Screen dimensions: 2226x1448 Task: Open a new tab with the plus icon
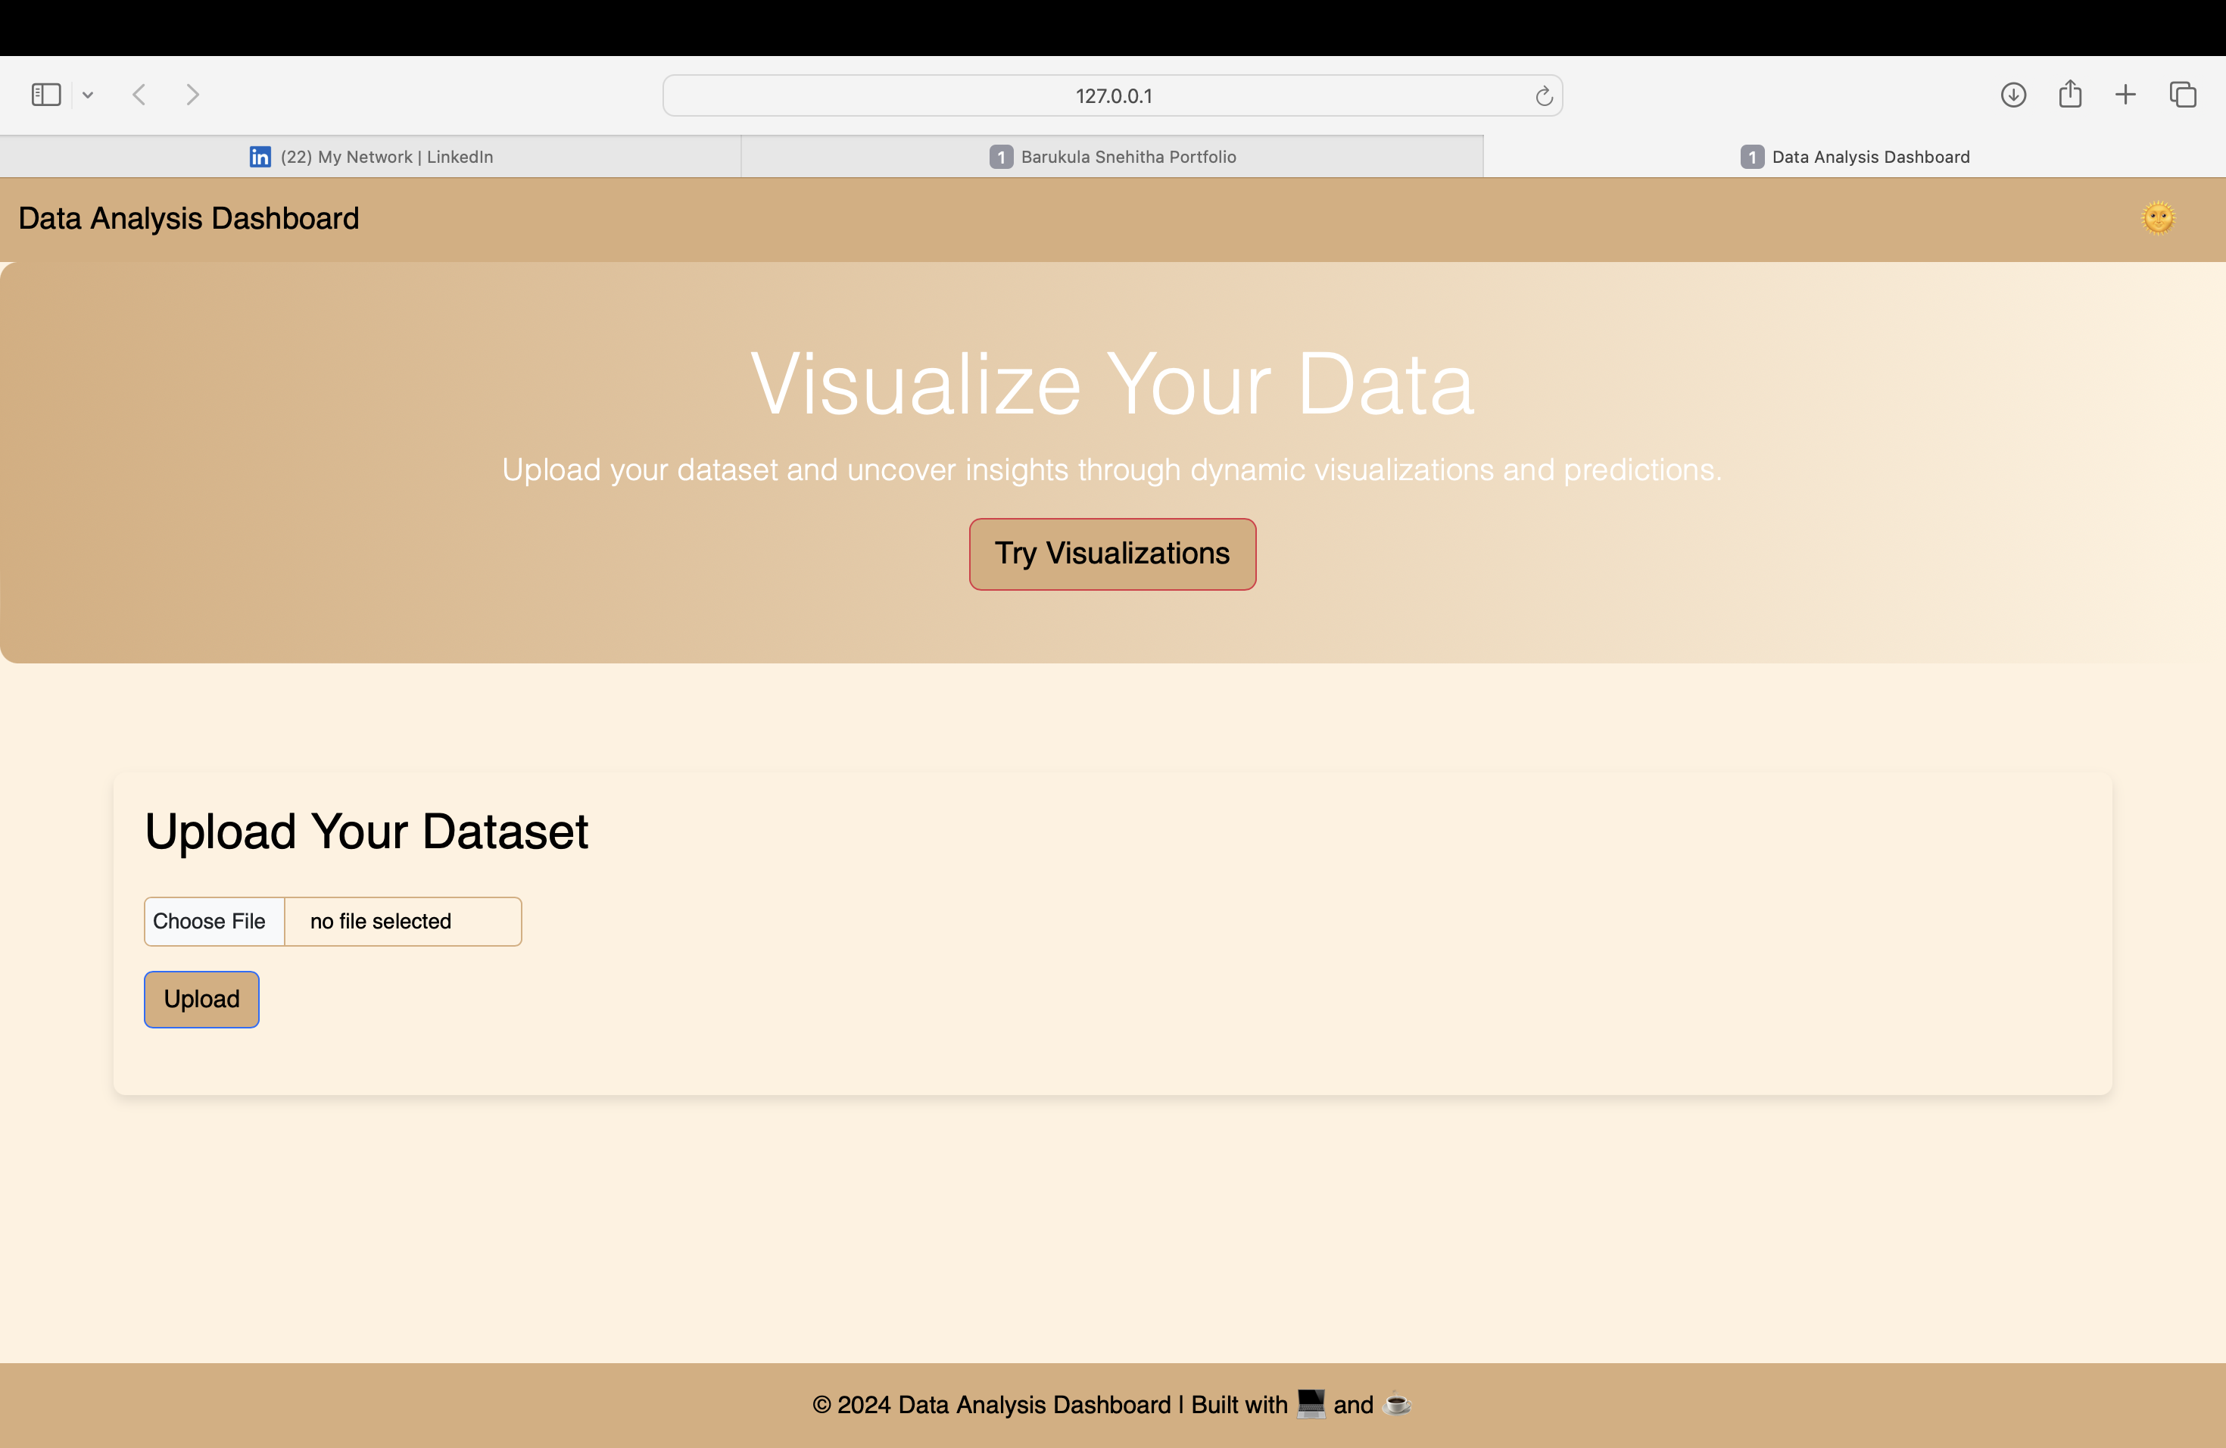pyautogui.click(x=2124, y=95)
